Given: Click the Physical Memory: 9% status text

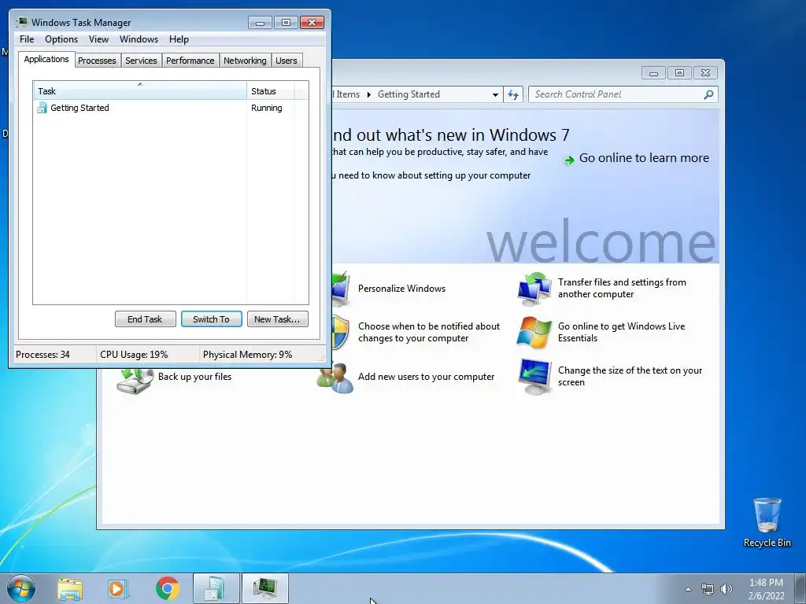Looking at the screenshot, I should click(248, 355).
